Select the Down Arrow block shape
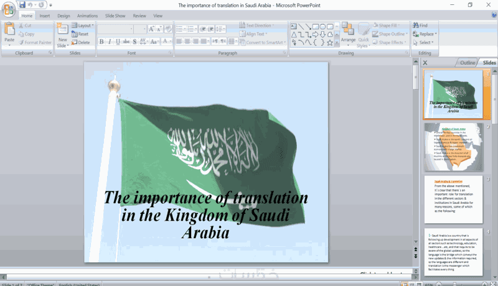Image resolution: width=498 pixels, height=286 pixels. point(322,35)
